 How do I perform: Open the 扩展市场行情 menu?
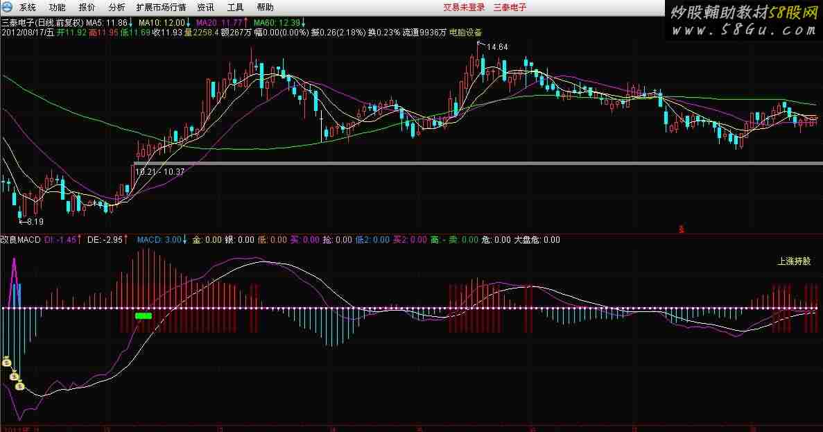(x=161, y=8)
